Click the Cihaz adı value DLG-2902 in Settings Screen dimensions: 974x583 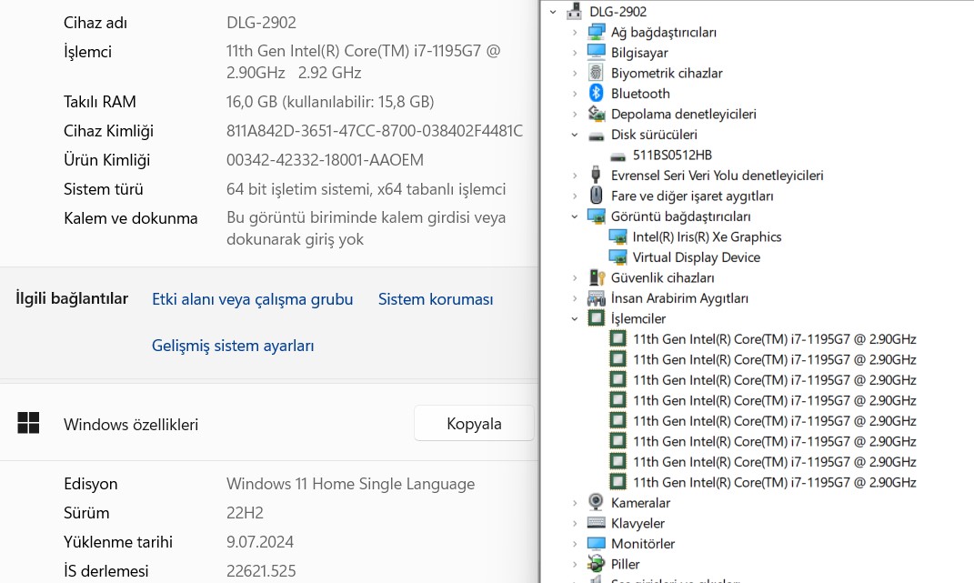(x=261, y=23)
